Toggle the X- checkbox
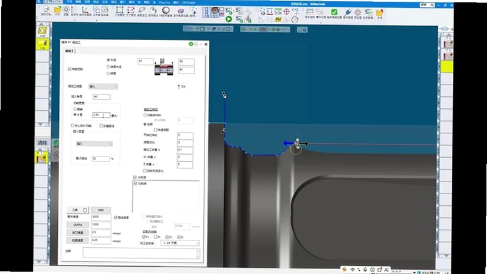 click(x=156, y=237)
